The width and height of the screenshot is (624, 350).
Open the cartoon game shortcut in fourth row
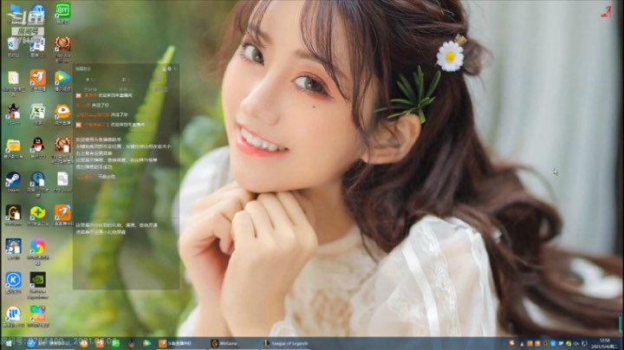[13, 114]
